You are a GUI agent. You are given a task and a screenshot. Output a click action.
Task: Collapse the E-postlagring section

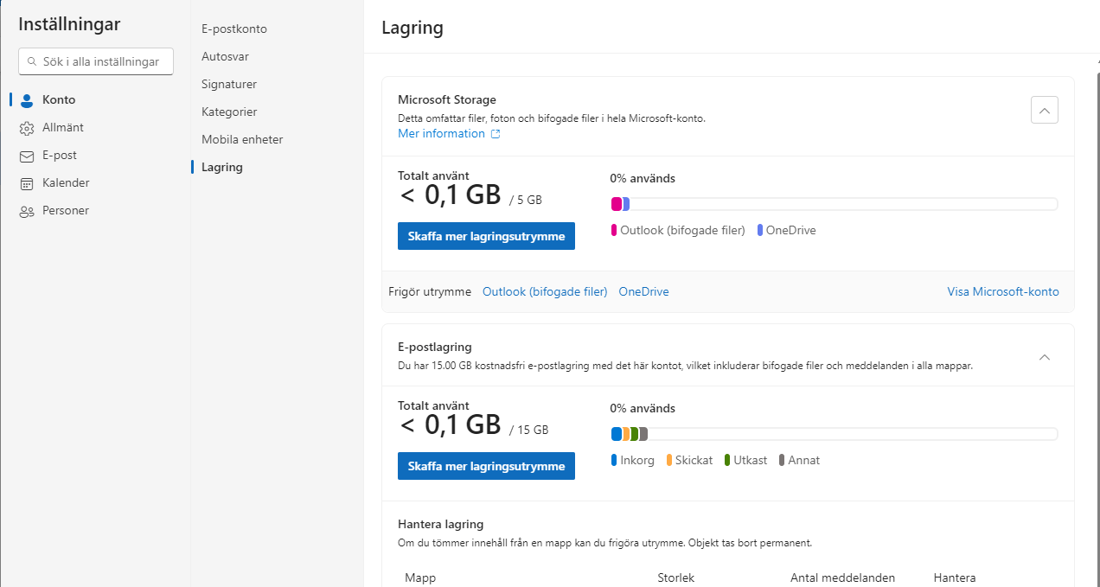click(1044, 357)
